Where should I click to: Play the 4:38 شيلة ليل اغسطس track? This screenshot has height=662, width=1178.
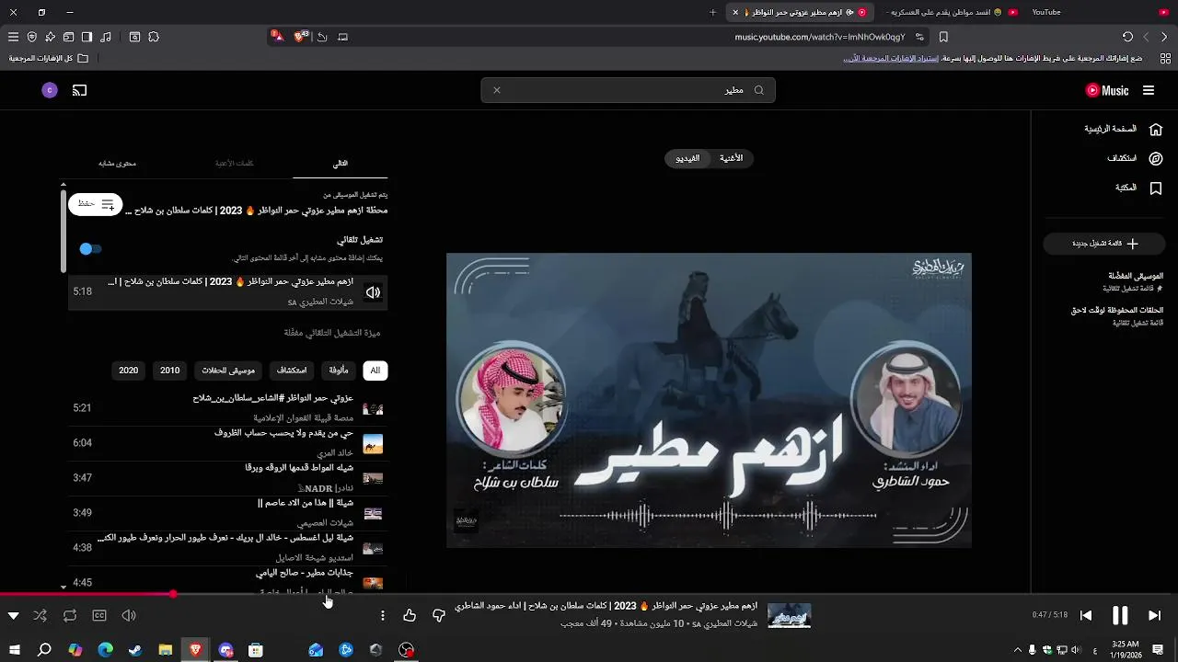pyautogui.click(x=228, y=548)
